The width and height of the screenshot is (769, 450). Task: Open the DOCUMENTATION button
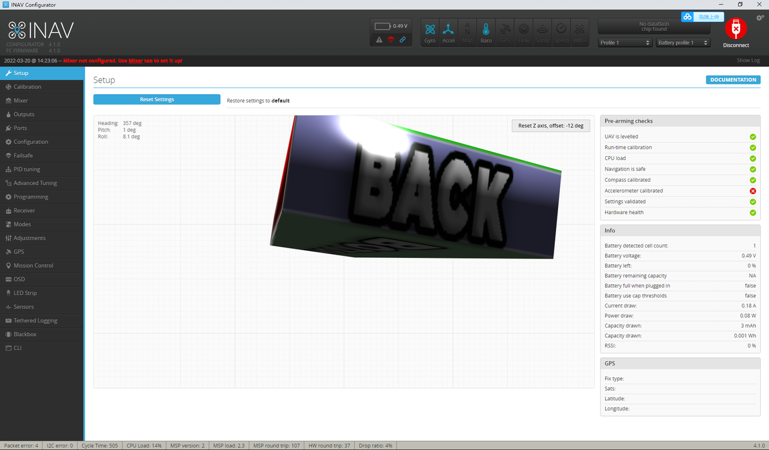pos(734,80)
